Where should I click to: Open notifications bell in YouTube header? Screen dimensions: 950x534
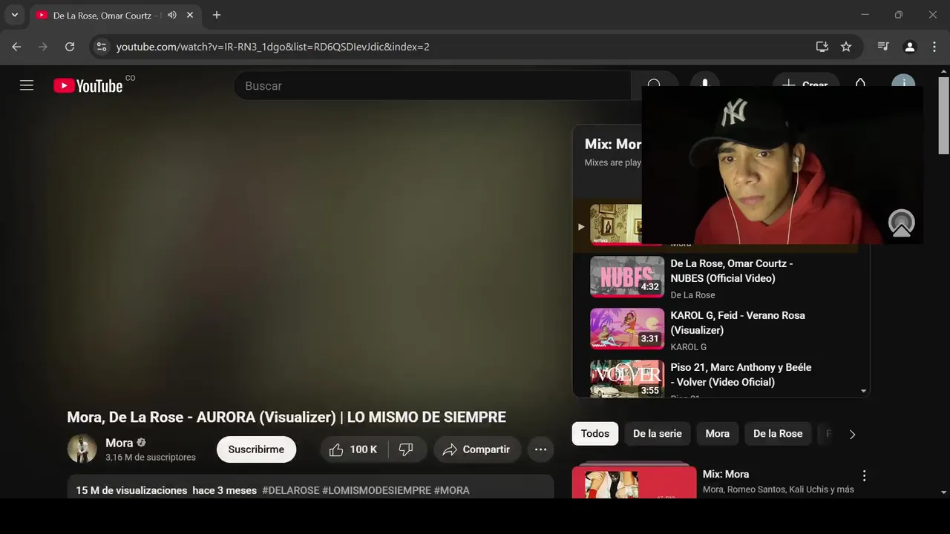click(860, 83)
